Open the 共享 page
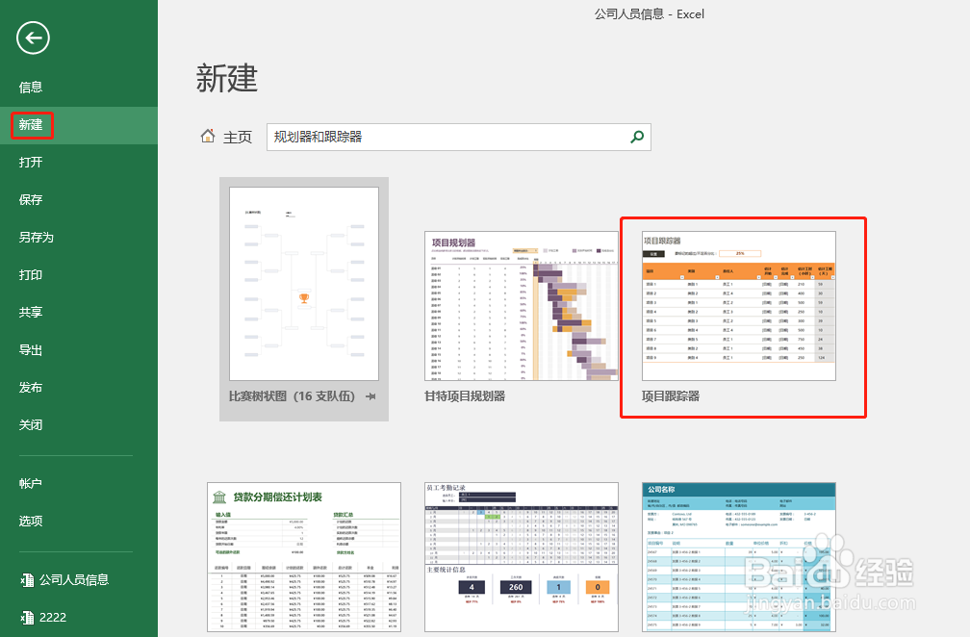Viewport: 970px width, 637px height. pos(31,313)
